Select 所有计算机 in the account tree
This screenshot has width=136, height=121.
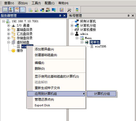88,21
